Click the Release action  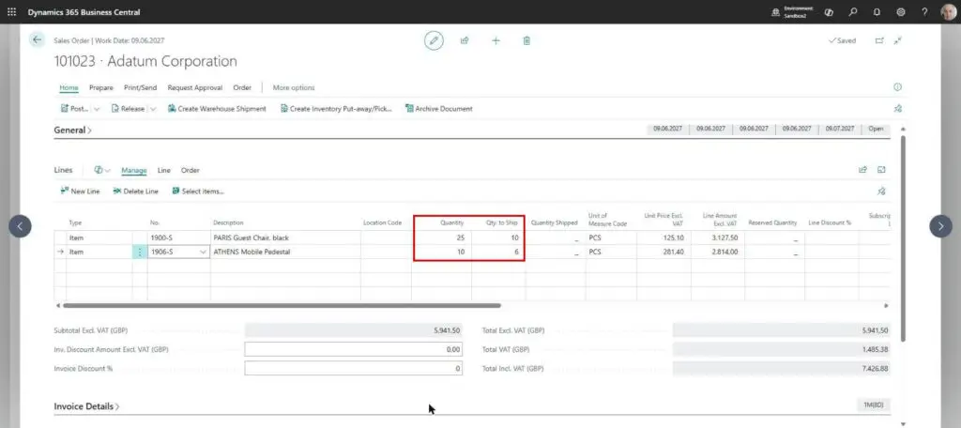point(128,109)
